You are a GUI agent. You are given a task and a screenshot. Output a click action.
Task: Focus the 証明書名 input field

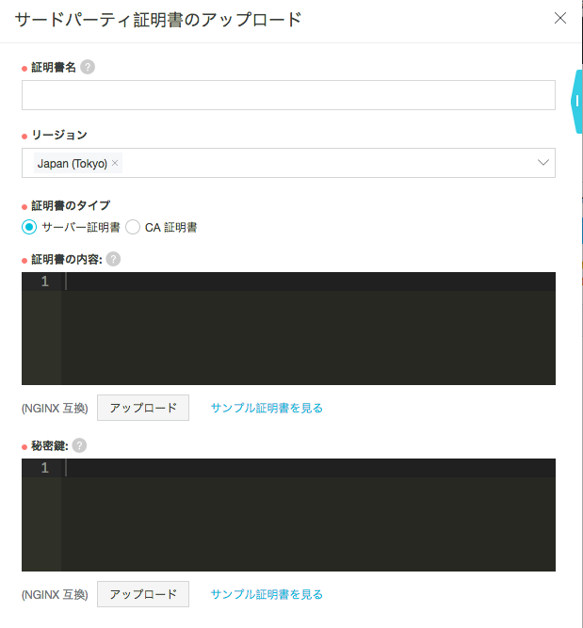[x=288, y=95]
